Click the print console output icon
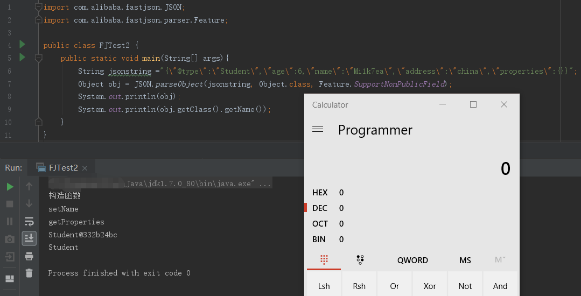The height and width of the screenshot is (296, 581). [x=29, y=256]
